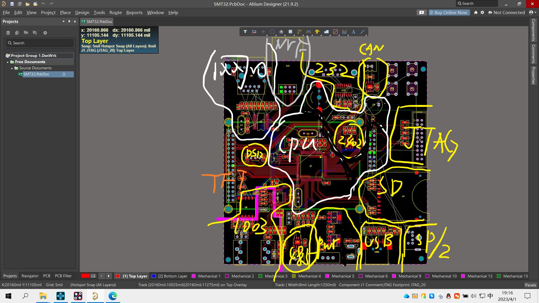Click the LS layer set button
Viewport: 539px width, 303px height.
tap(93, 276)
